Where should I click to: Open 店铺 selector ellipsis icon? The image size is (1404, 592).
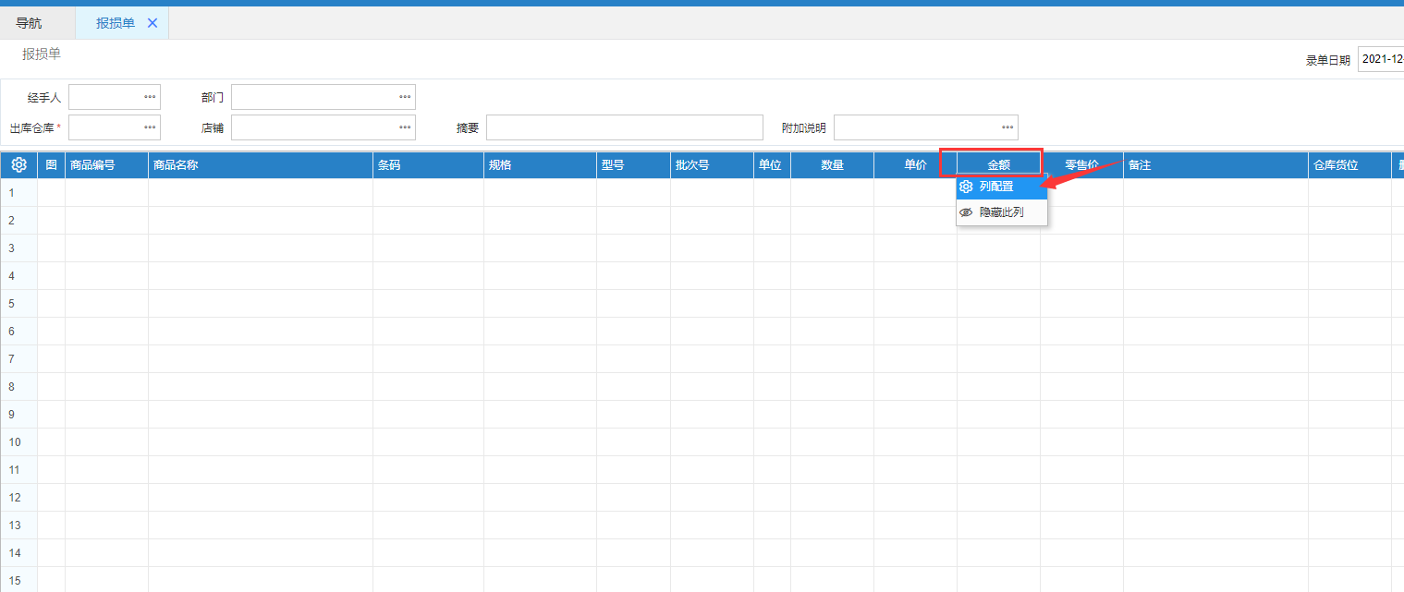click(404, 127)
